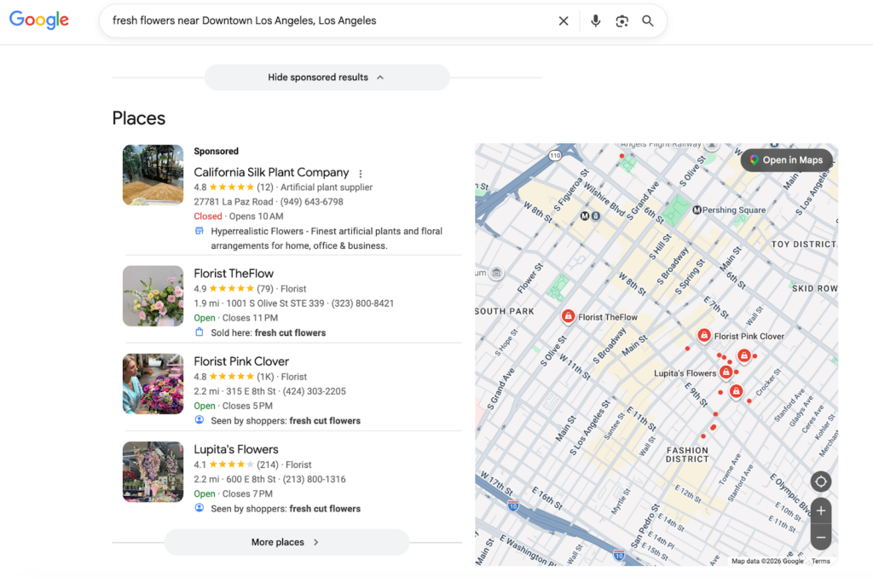
Task: Click the Florist Pink Clover map pin
Action: 704,336
